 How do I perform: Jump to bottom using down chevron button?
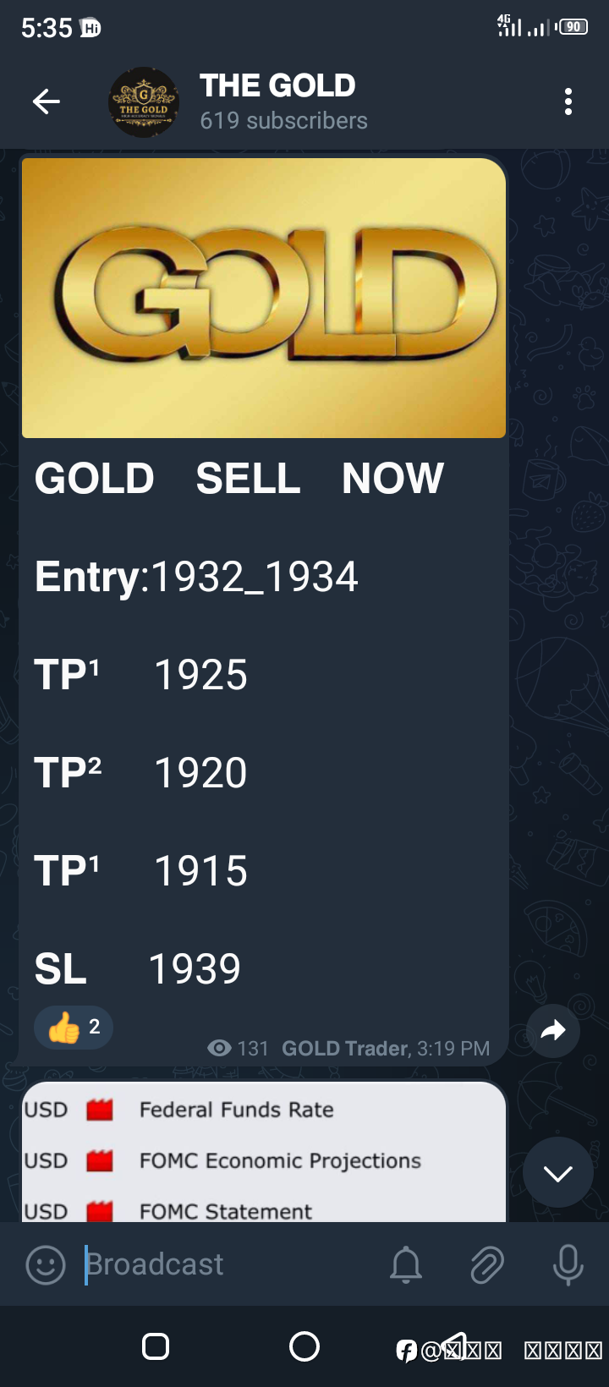tap(557, 1172)
